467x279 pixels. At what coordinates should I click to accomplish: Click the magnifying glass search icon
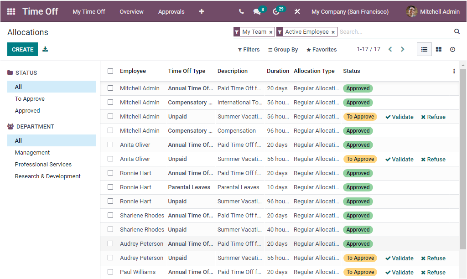[x=457, y=31]
